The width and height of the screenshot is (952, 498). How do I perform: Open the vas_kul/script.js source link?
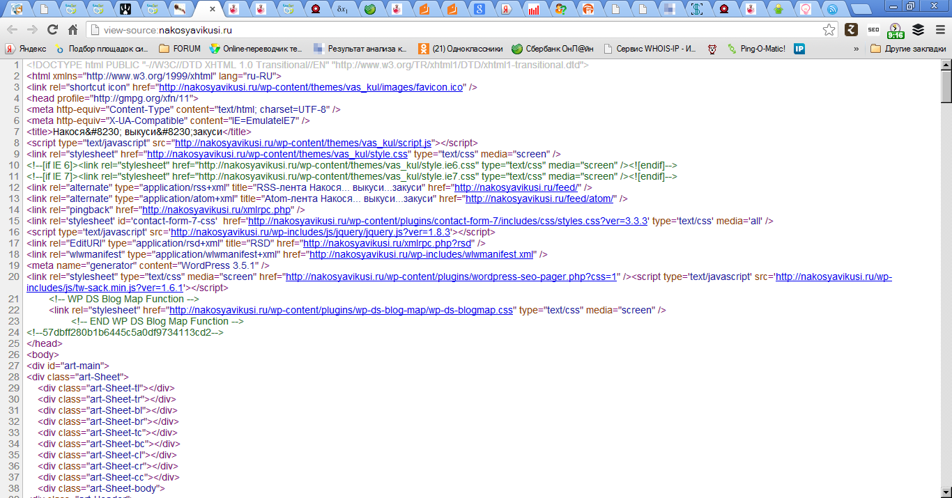304,143
